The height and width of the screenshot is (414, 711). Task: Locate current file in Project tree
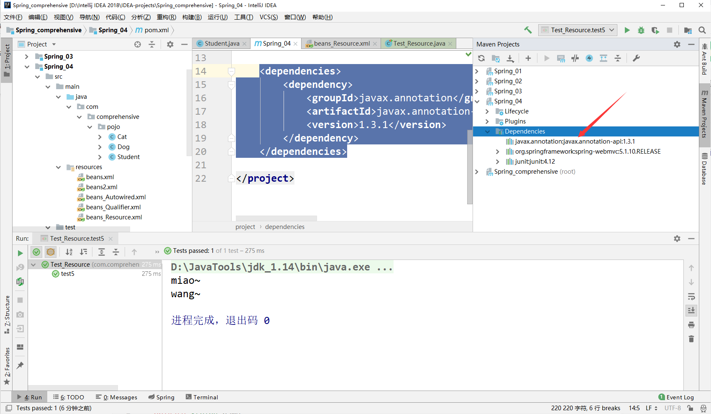138,44
